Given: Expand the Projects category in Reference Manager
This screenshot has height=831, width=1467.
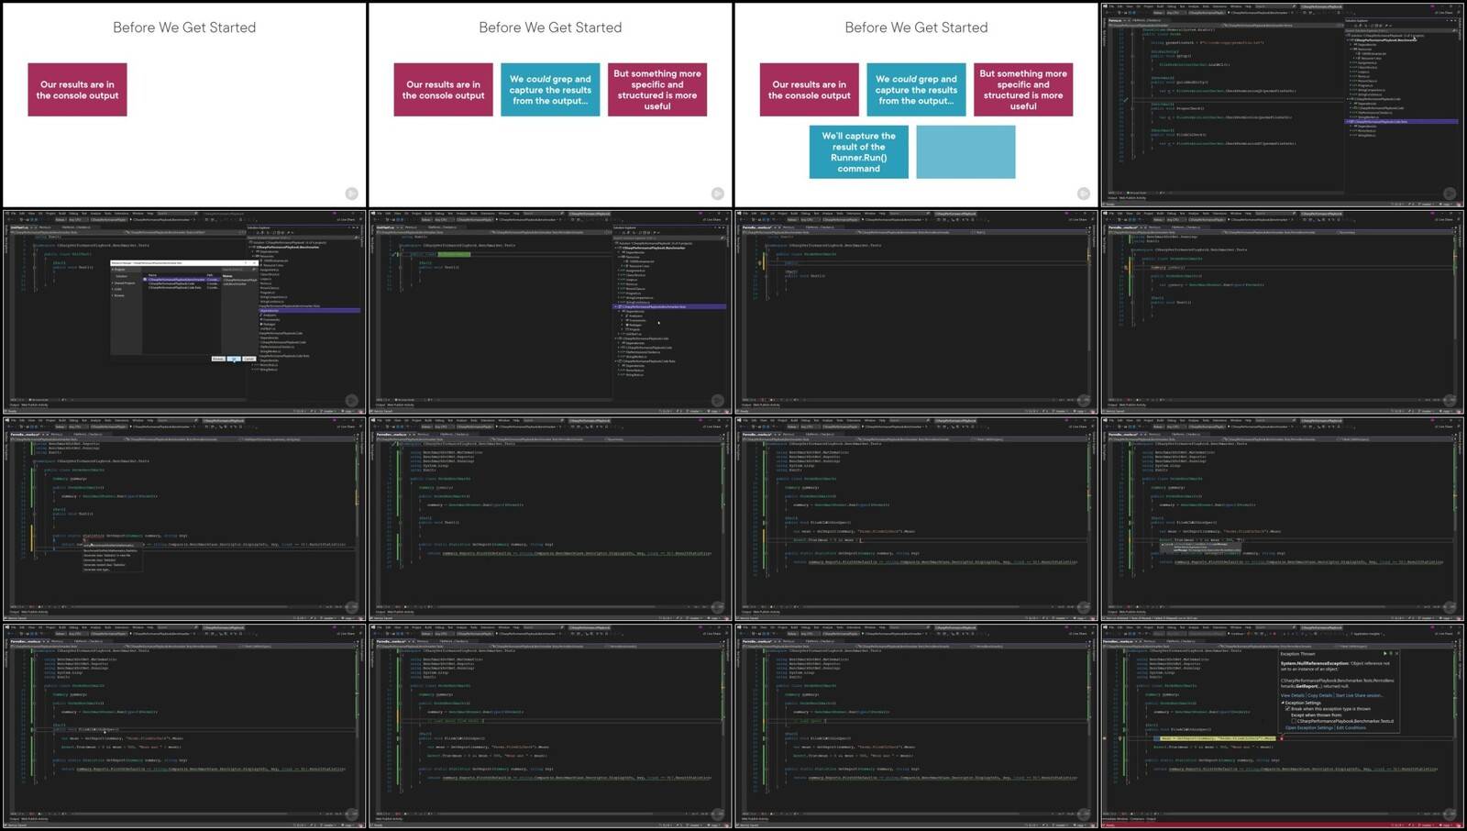Looking at the screenshot, I should coord(113,270).
